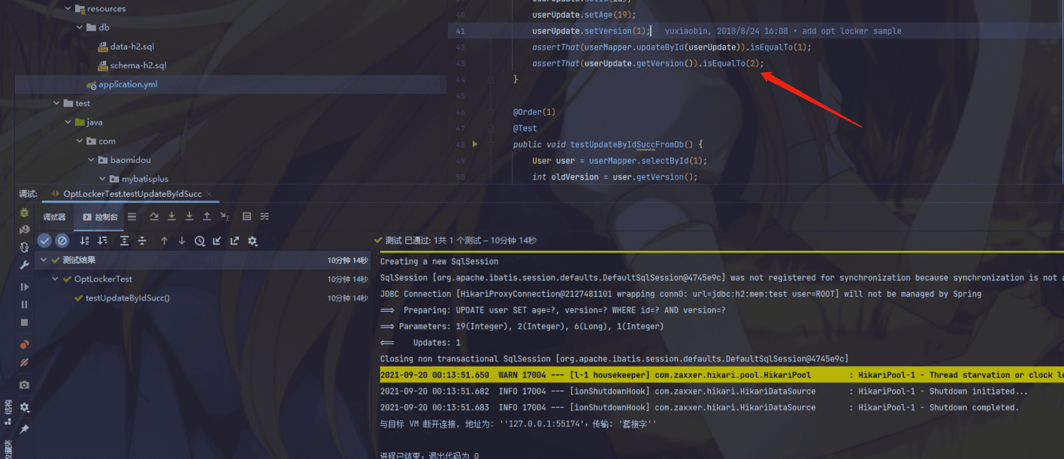This screenshot has height=459, width=1064.
Task: Collapse the resources folder in project tree
Action: (68, 9)
